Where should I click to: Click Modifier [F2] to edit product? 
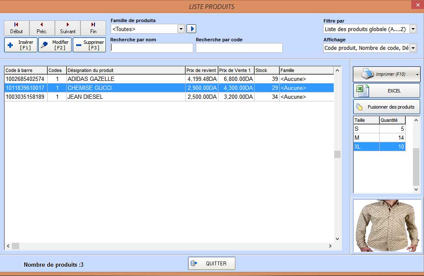point(55,45)
